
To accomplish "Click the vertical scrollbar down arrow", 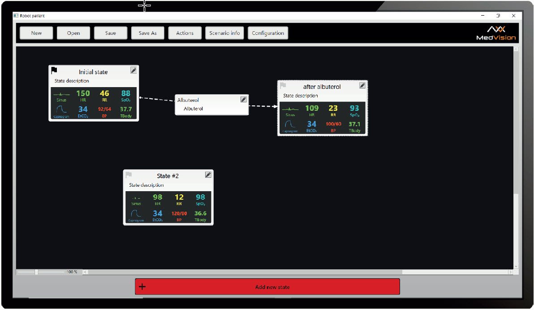I will pos(516,266).
